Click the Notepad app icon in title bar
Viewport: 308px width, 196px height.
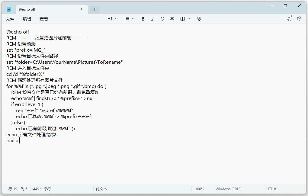click(x=9, y=9)
